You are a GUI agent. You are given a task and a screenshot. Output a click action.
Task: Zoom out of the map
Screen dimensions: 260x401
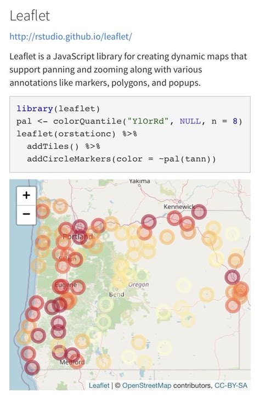click(x=26, y=214)
